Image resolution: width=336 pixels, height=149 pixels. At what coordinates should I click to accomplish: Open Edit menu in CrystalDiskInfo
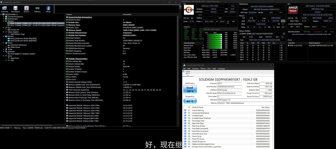click(189, 69)
